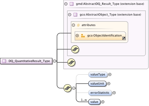
Task: Expand the valueUnit element
Action: coord(109,83)
